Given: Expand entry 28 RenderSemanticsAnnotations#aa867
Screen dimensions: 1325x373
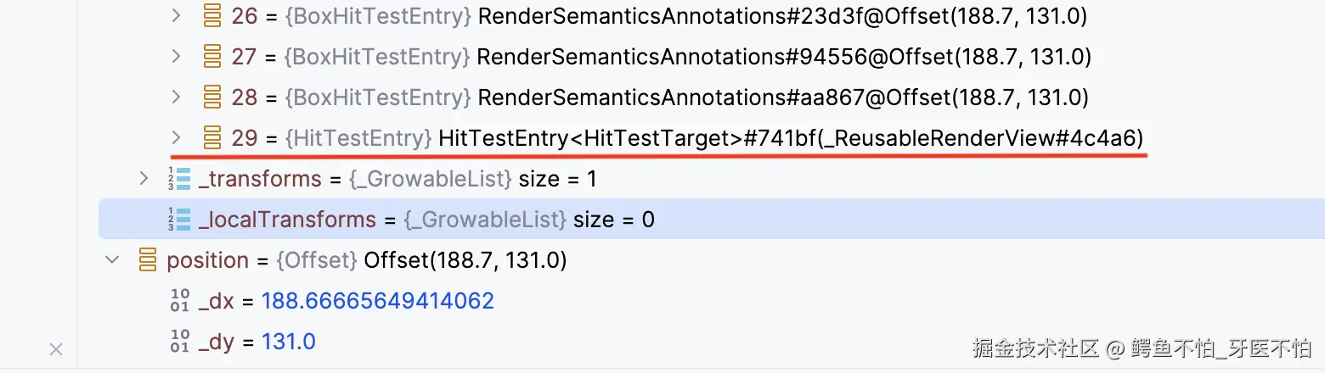Looking at the screenshot, I should 176,97.
